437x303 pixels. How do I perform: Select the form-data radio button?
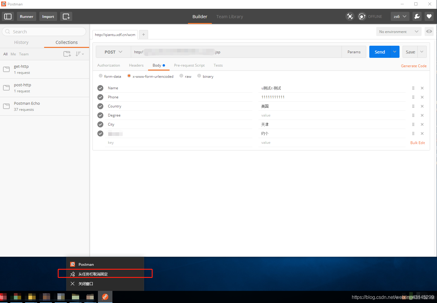[101, 76]
